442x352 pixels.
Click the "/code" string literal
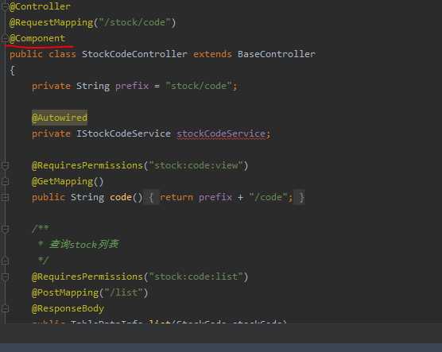269,197
